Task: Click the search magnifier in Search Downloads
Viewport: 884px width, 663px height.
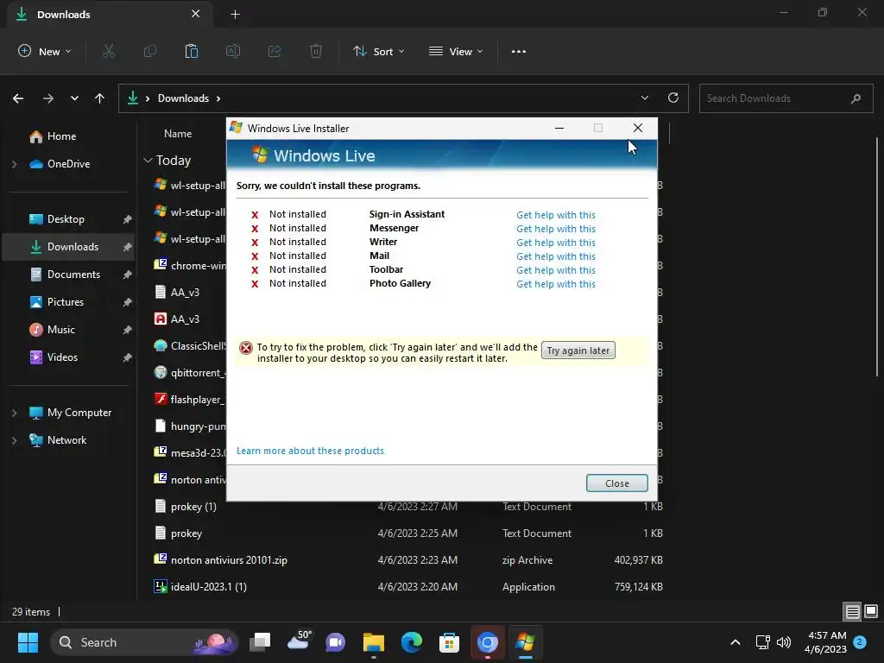Action: click(856, 98)
